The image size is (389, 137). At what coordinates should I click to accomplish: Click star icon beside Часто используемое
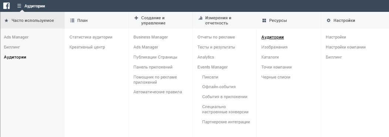(6, 21)
